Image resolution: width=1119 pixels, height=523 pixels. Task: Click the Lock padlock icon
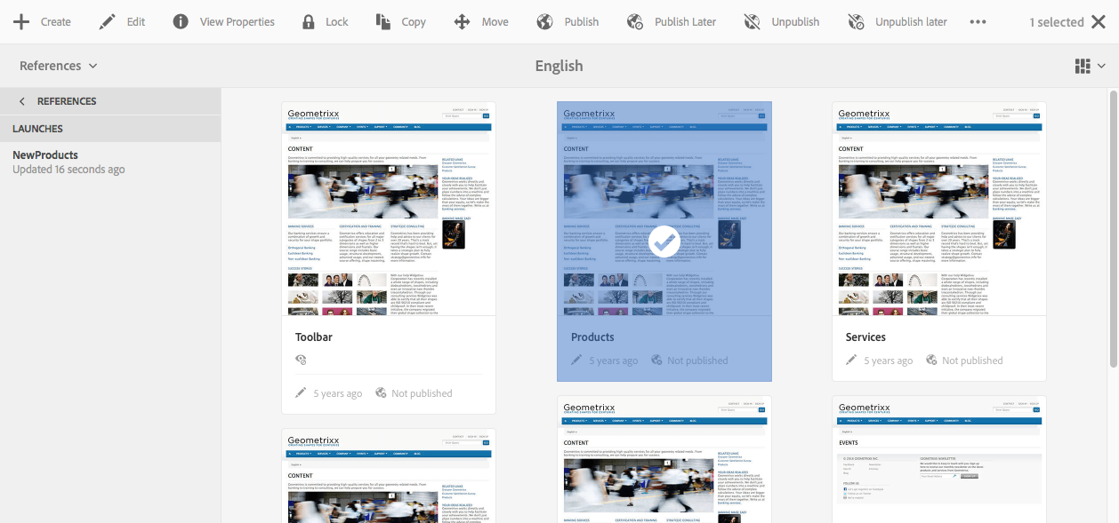[309, 21]
